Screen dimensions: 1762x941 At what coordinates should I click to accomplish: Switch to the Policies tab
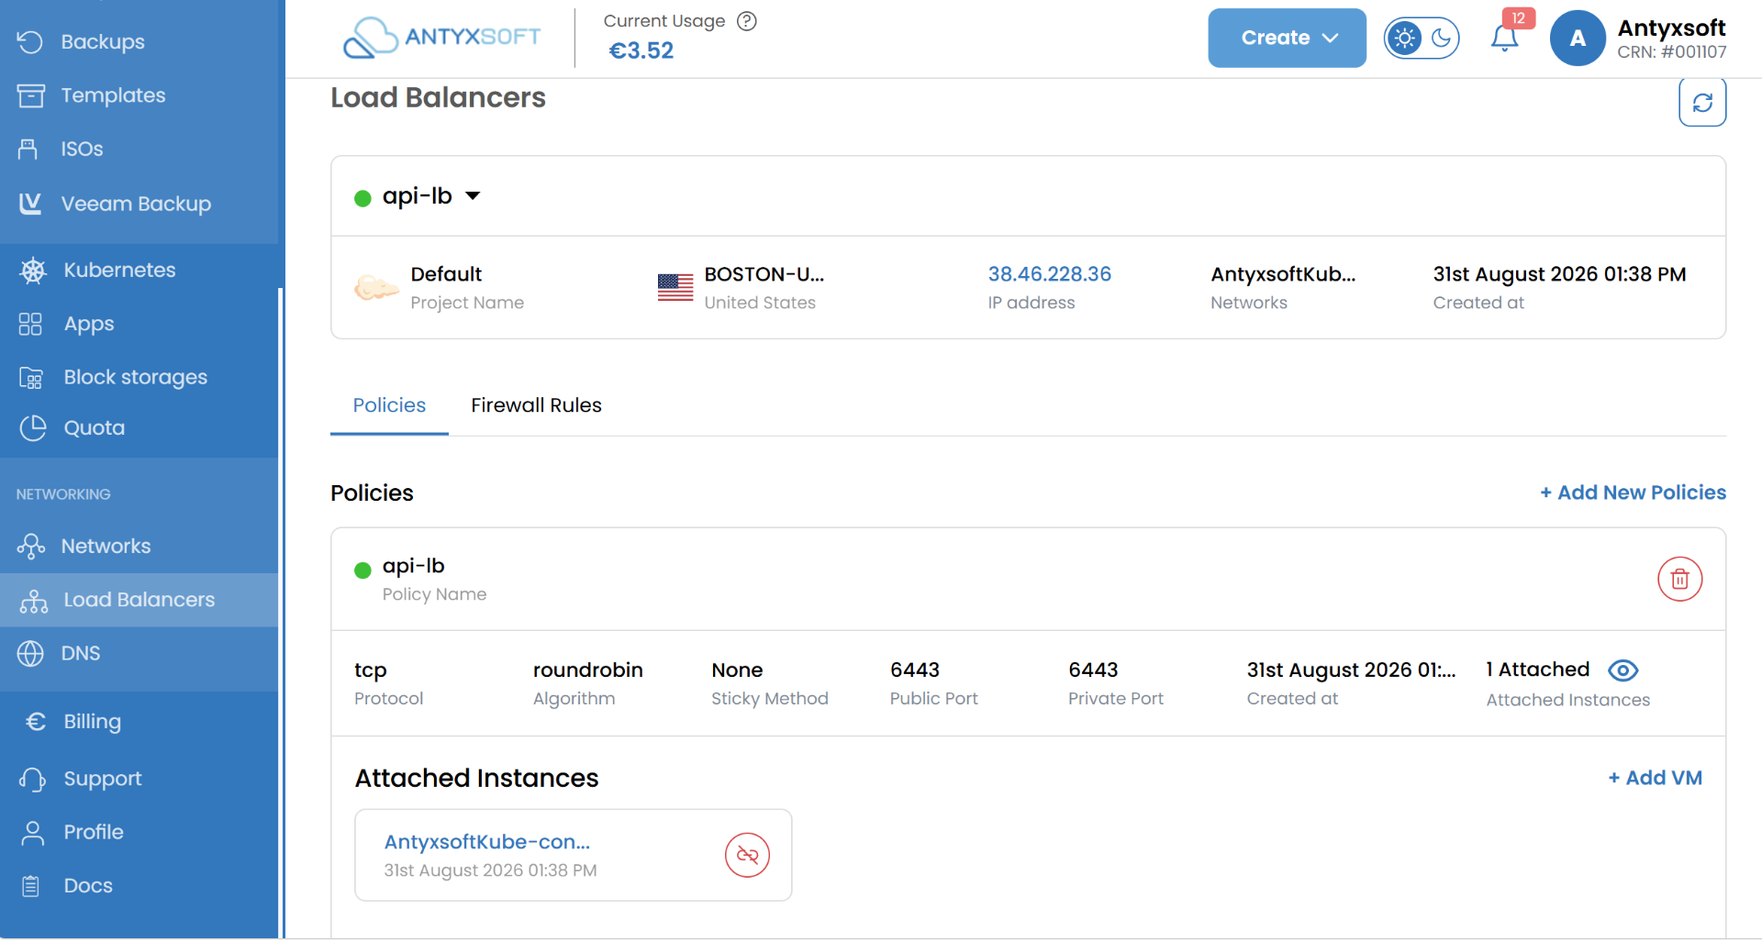tap(389, 405)
